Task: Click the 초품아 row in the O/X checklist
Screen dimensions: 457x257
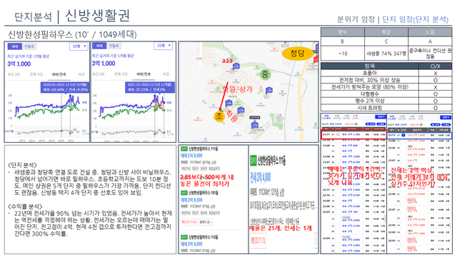Action: click(x=386, y=73)
